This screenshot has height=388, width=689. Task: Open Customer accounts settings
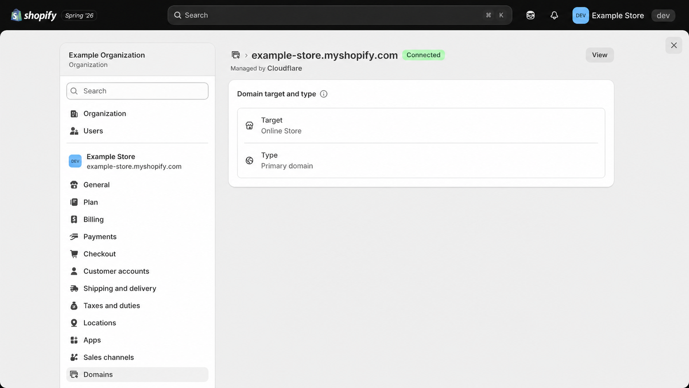pos(137,271)
